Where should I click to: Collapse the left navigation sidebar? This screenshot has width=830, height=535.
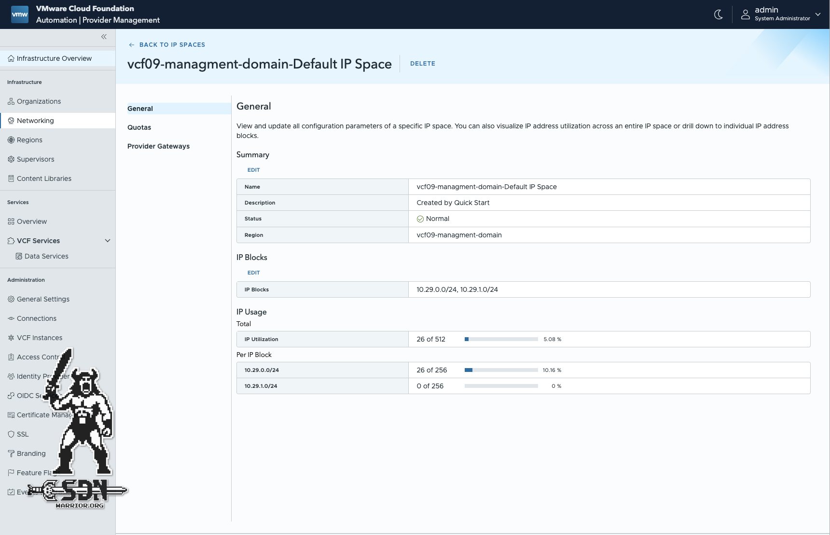[104, 37]
